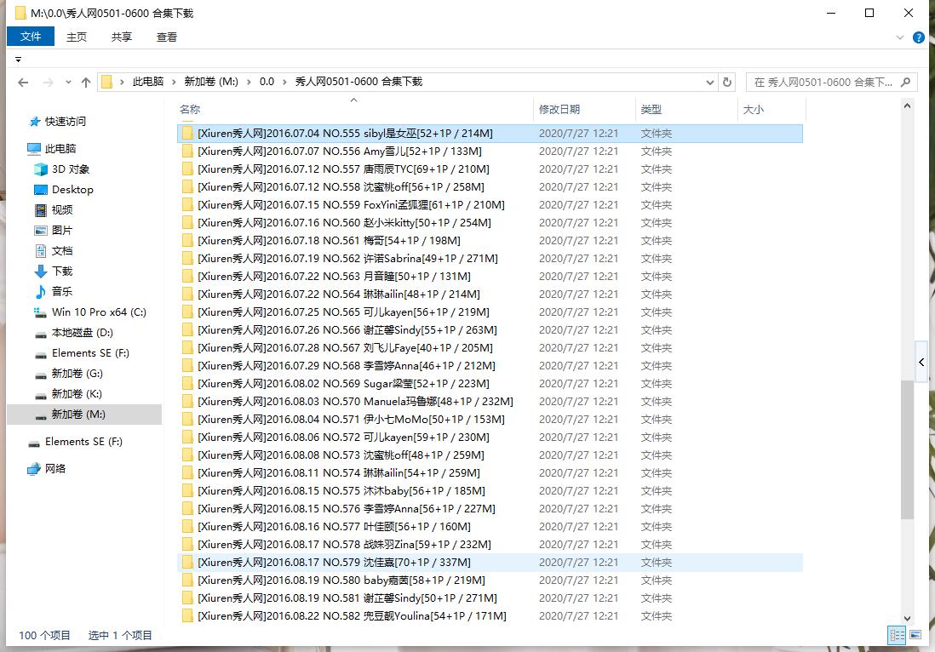
Task: Open 下载 downloads folder in sidebar
Action: [62, 272]
